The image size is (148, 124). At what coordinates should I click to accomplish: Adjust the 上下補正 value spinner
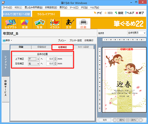55,59
